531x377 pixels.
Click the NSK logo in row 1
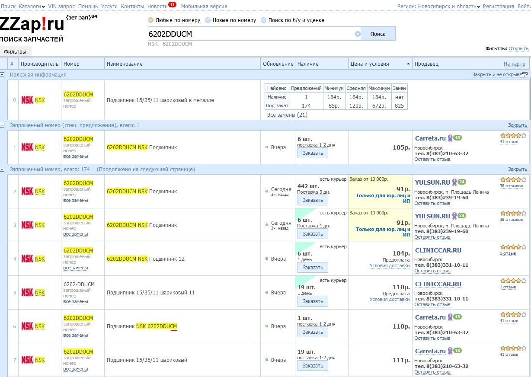27,147
